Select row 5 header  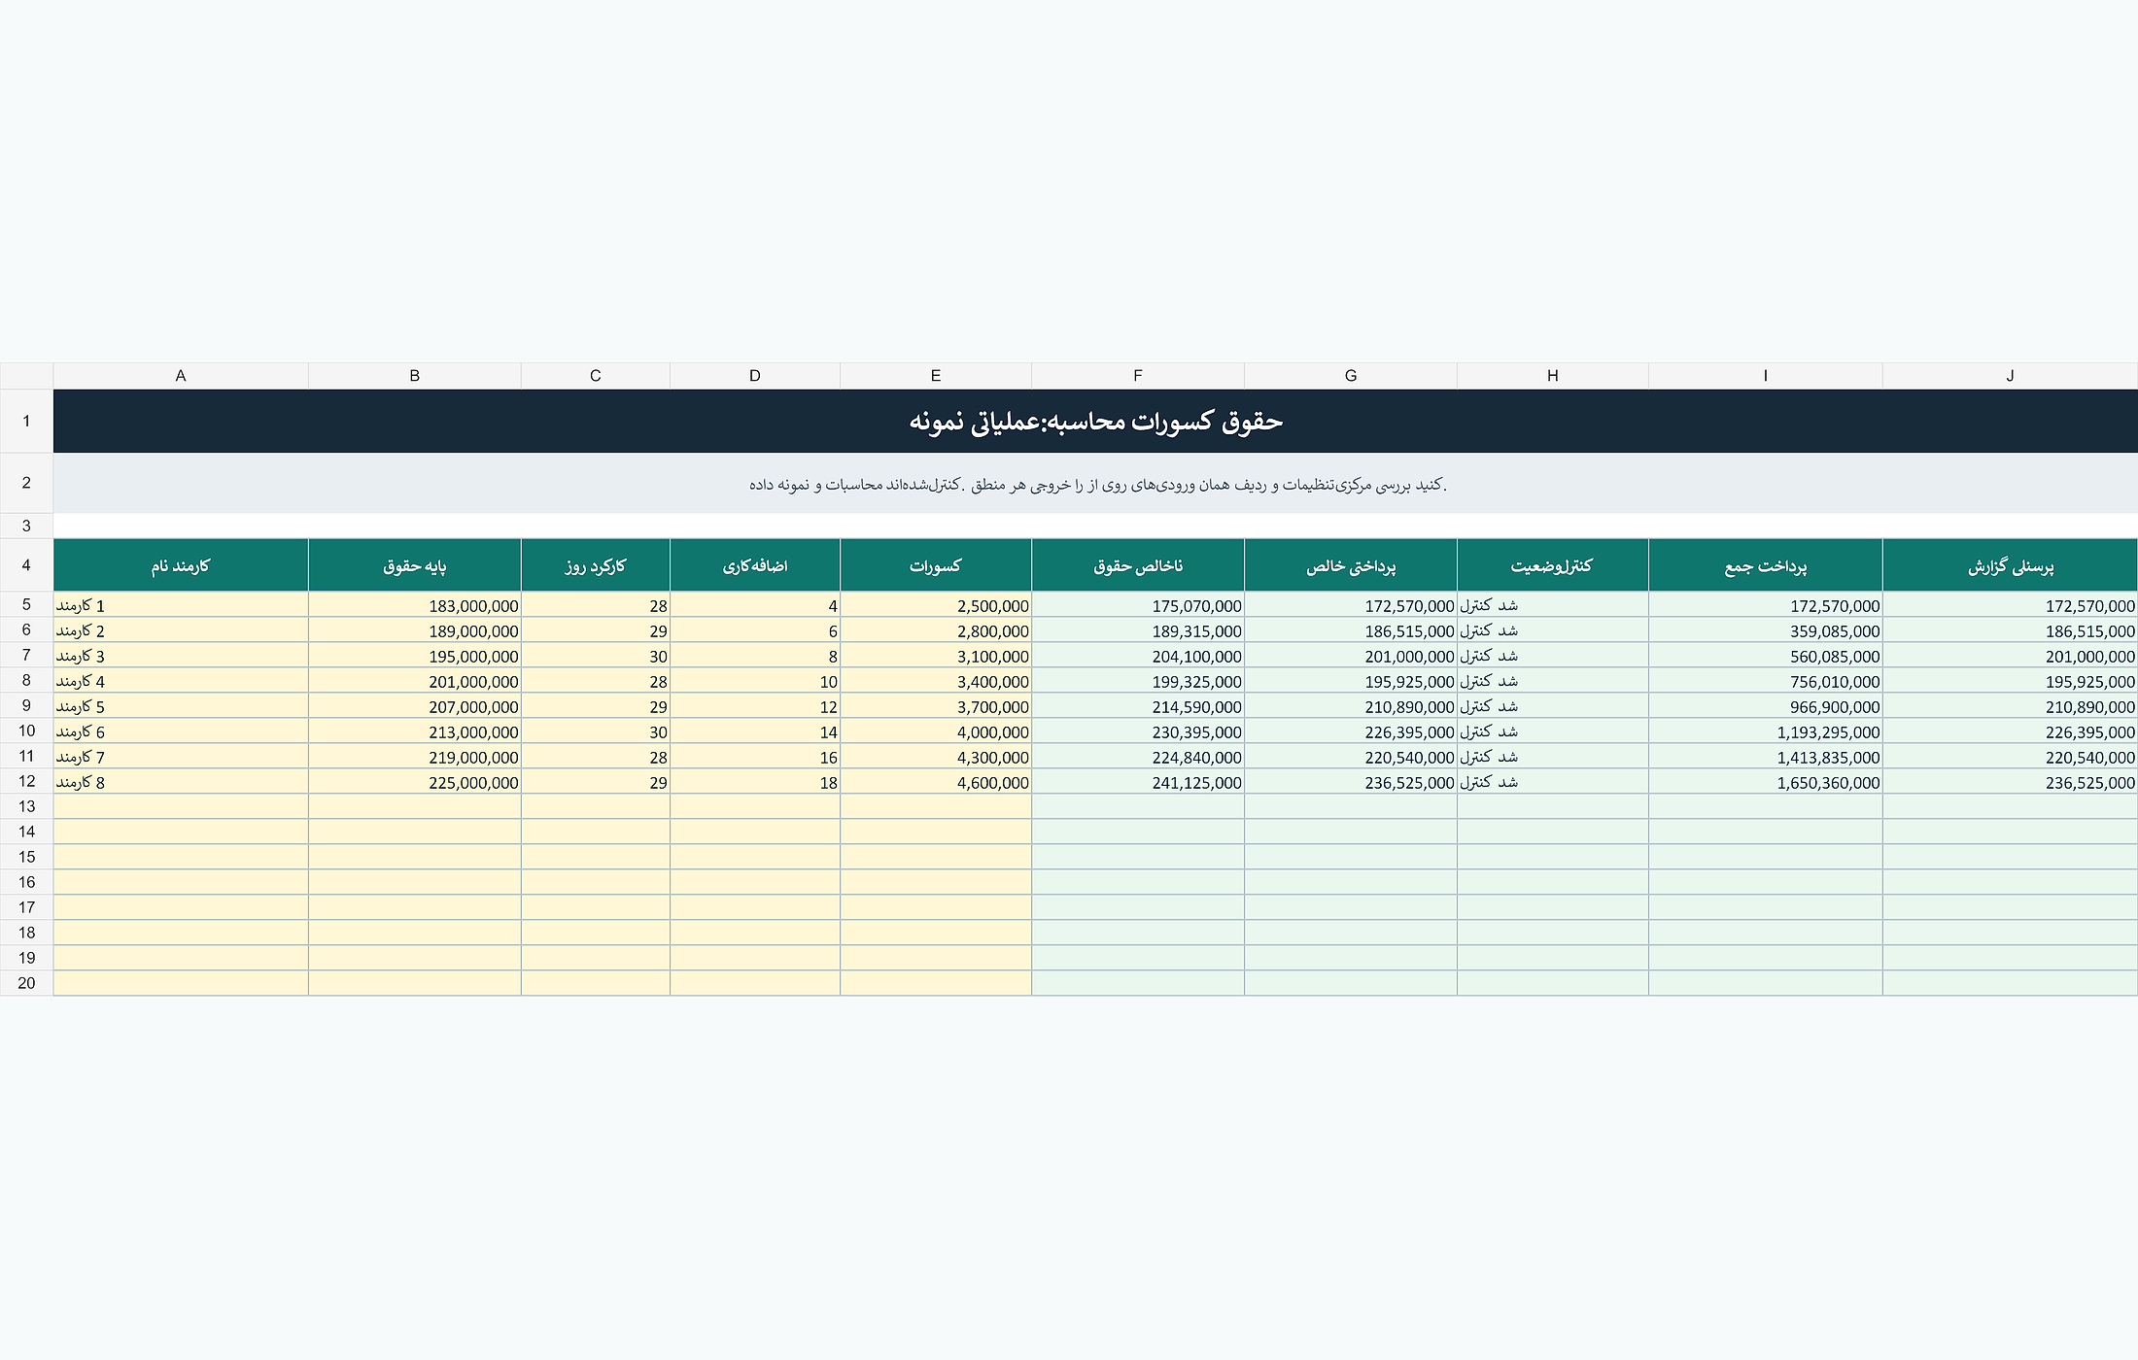(x=26, y=604)
